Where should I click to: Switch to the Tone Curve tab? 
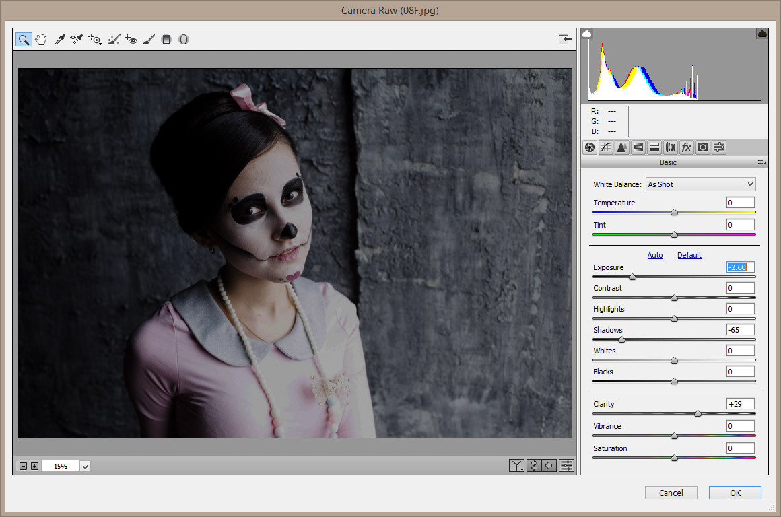[x=606, y=147]
